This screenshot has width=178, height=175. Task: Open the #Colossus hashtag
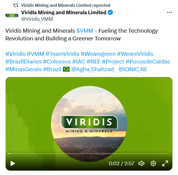[57, 62]
